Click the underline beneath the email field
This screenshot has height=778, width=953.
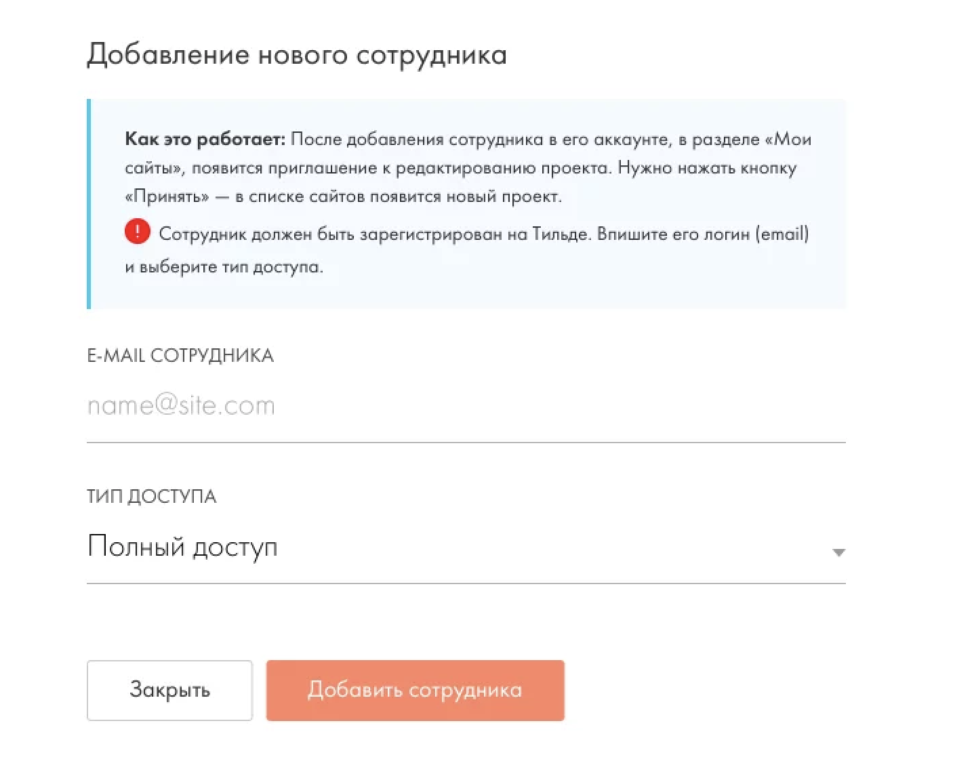click(x=466, y=442)
